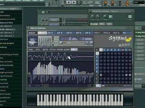Screen dimensions: 145x108
Task: Click the second blue channel button in step sequencer
Action: [x=54, y=25]
